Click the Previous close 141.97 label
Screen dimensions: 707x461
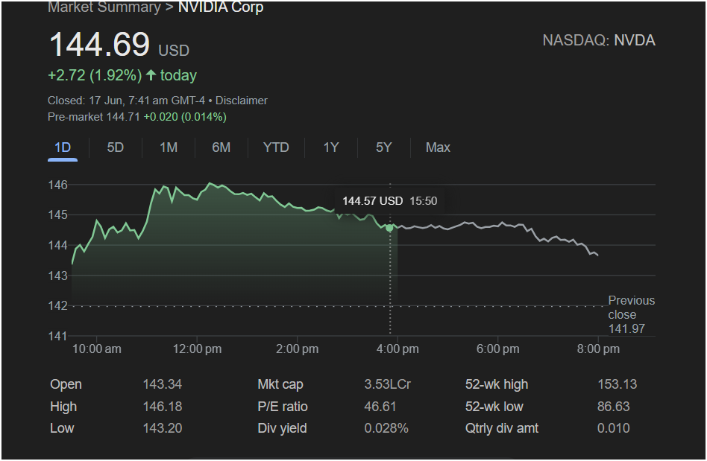[x=631, y=314]
